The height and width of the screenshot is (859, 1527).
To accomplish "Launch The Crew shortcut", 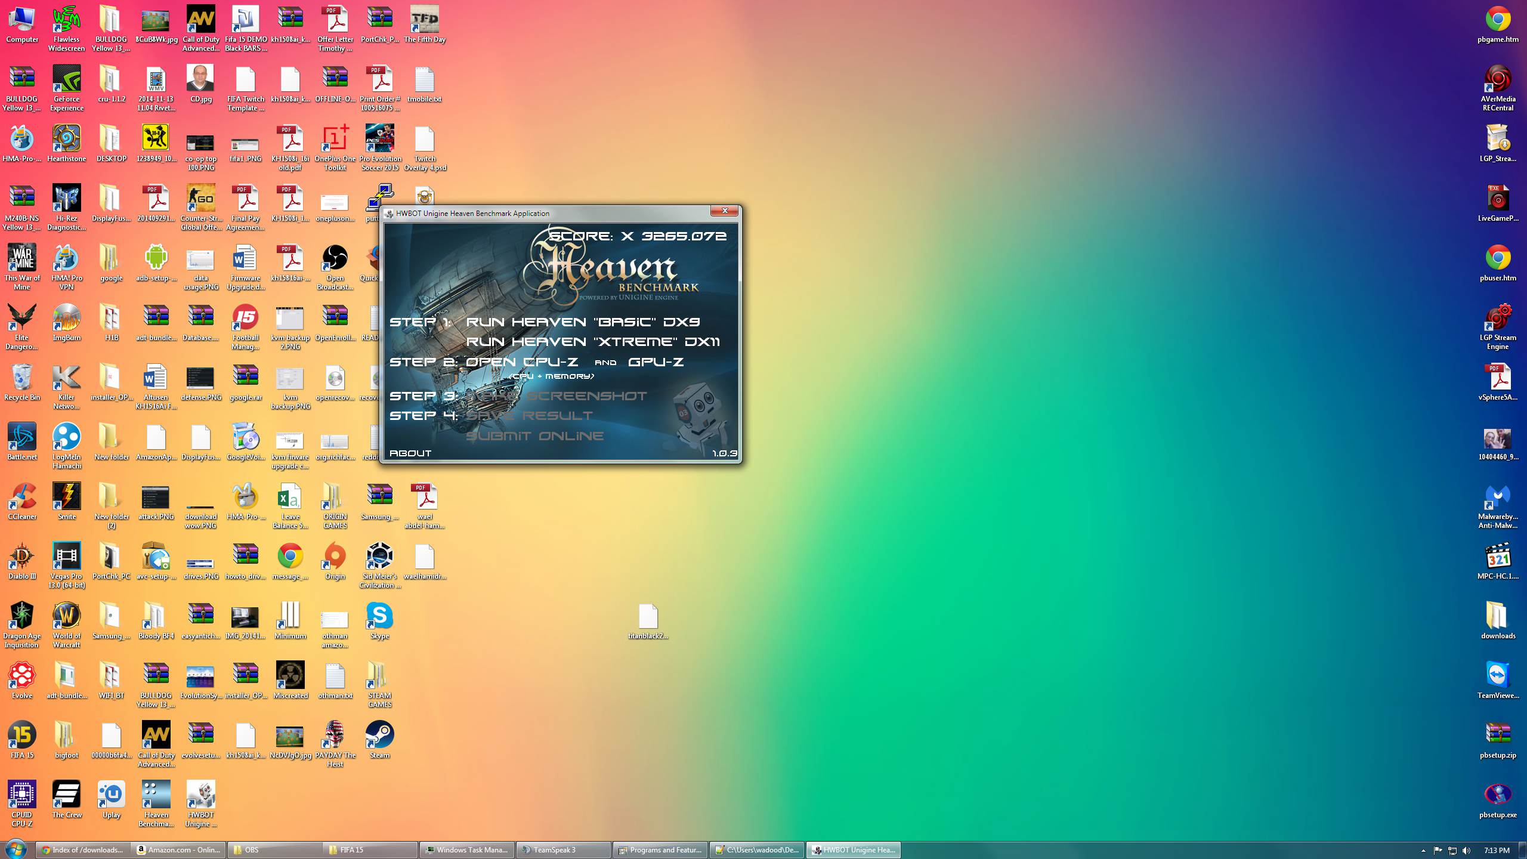I will pyautogui.click(x=67, y=800).
